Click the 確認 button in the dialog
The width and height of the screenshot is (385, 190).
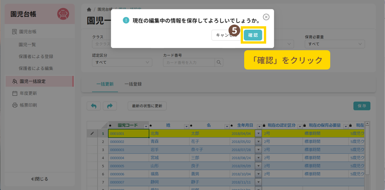(x=253, y=35)
